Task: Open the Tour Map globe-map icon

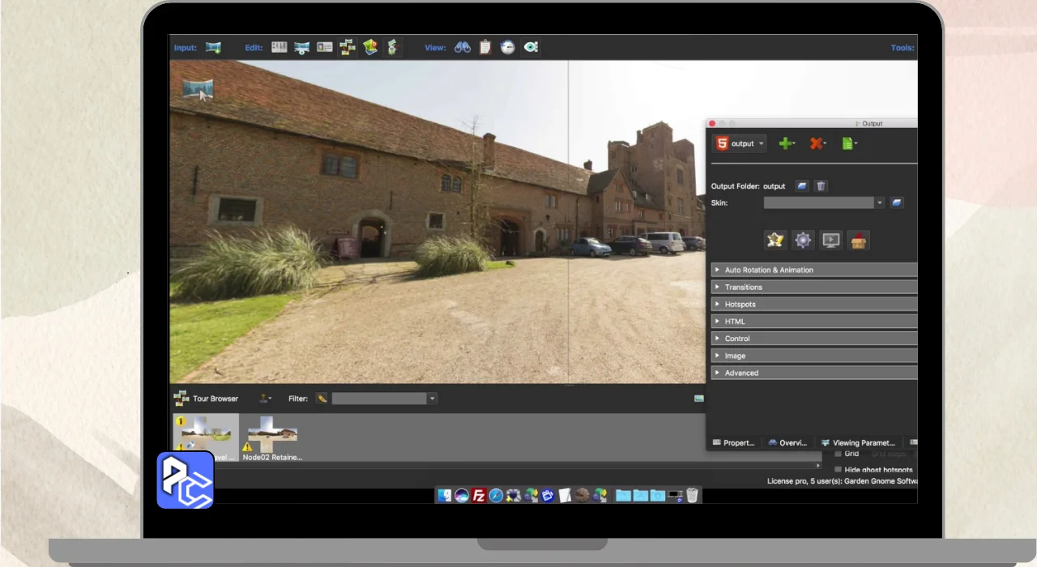Action: (x=370, y=48)
